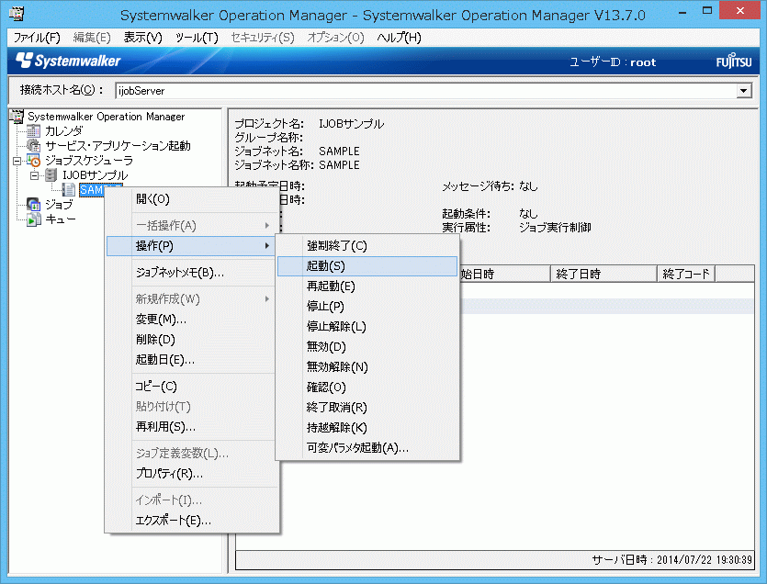This screenshot has width=767, height=584.
Task: Collapse the ジョブスケジューラ tree node
Action: pos(17,161)
